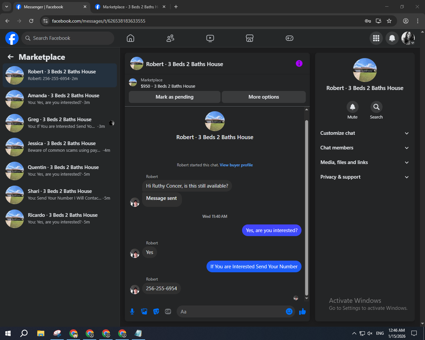Viewport: 425px width, 340px height.
Task: Open Greg's conversation in the list
Action: click(x=60, y=123)
